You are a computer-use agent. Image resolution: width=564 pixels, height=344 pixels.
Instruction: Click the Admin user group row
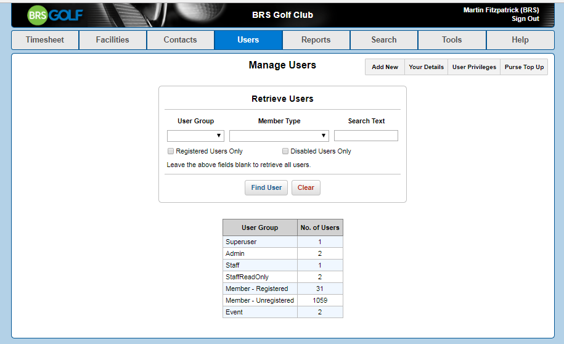283,253
